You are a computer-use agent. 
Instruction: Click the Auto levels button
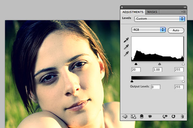[176, 30]
